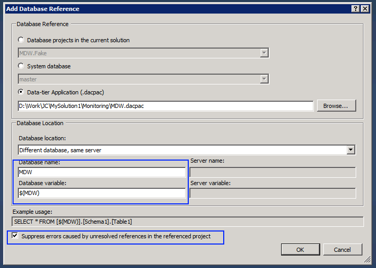This screenshot has width=376, height=268.
Task: Click the Server name input field
Action: click(x=273, y=172)
